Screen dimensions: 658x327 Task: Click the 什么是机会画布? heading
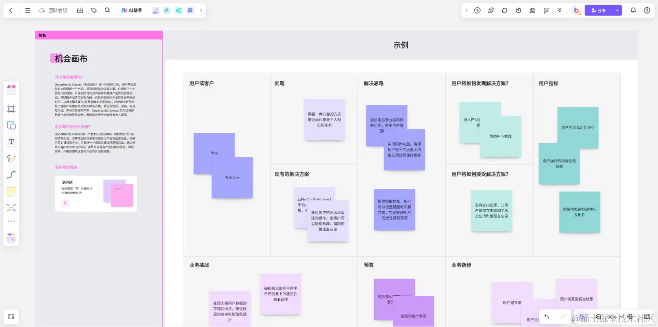click(69, 77)
